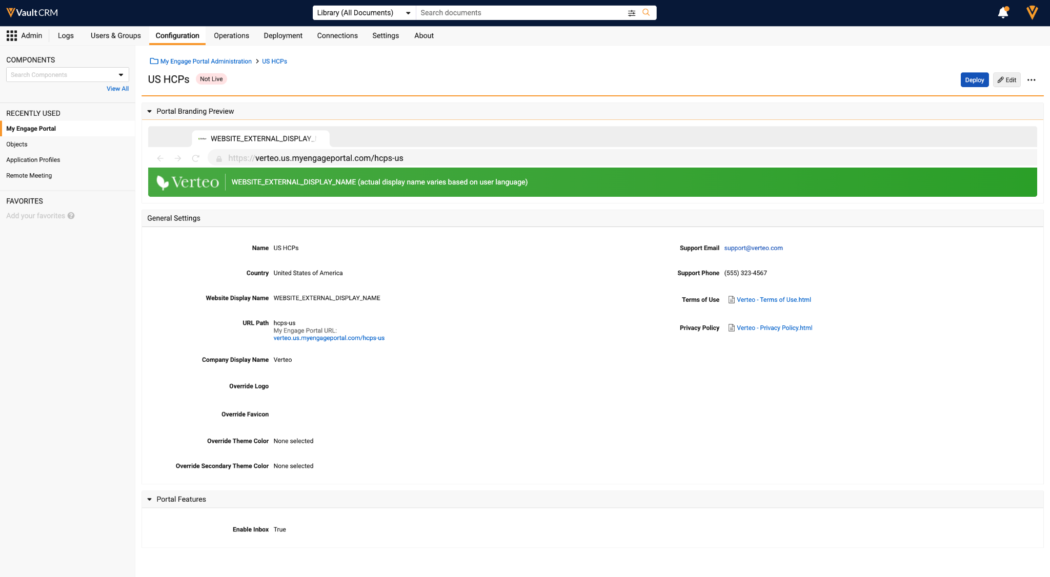
Task: Open Verteo - Privacy Policy.html link
Action: click(774, 328)
